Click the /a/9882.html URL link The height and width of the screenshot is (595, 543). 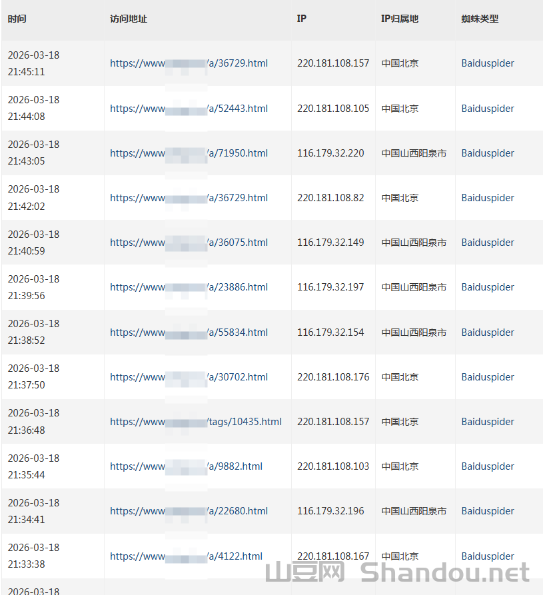coord(187,466)
